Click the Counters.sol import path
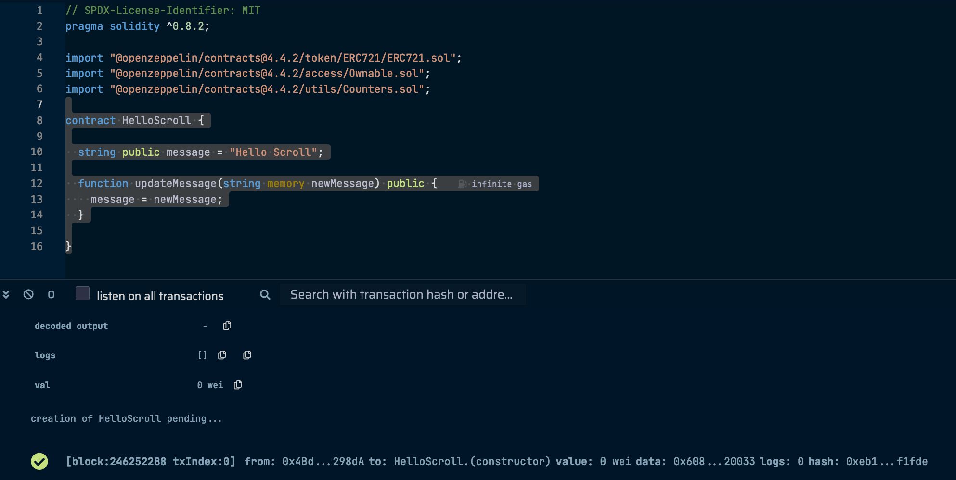956x480 pixels. click(267, 89)
